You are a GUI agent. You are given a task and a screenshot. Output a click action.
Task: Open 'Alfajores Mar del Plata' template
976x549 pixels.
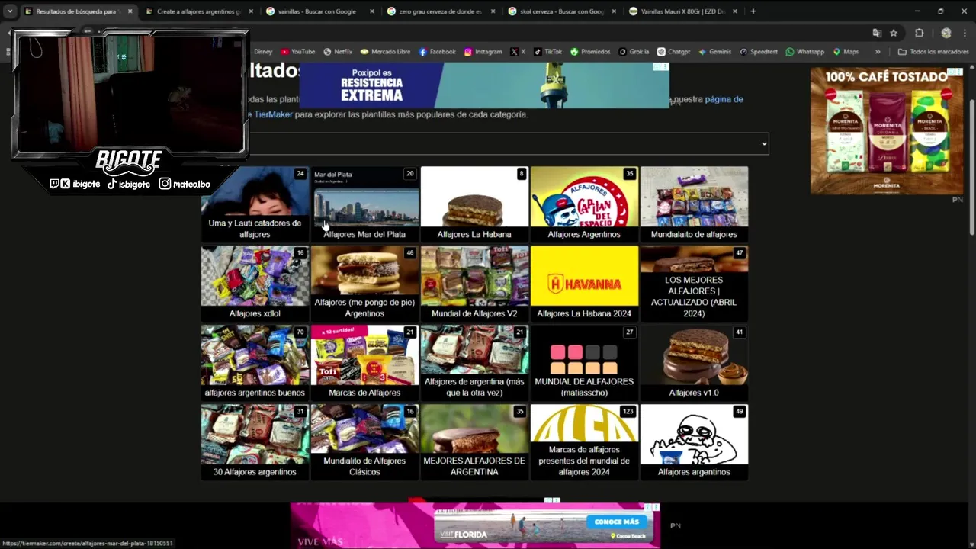[364, 204]
